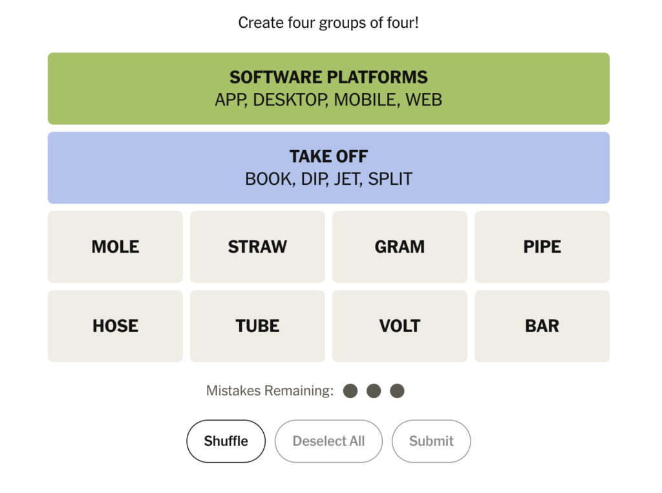662x493 pixels.
Task: Toggle the GRAM word card
Action: click(400, 247)
